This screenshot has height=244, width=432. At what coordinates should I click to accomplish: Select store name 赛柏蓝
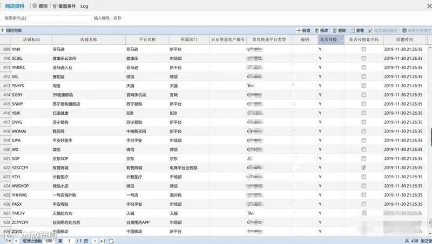click(x=58, y=76)
